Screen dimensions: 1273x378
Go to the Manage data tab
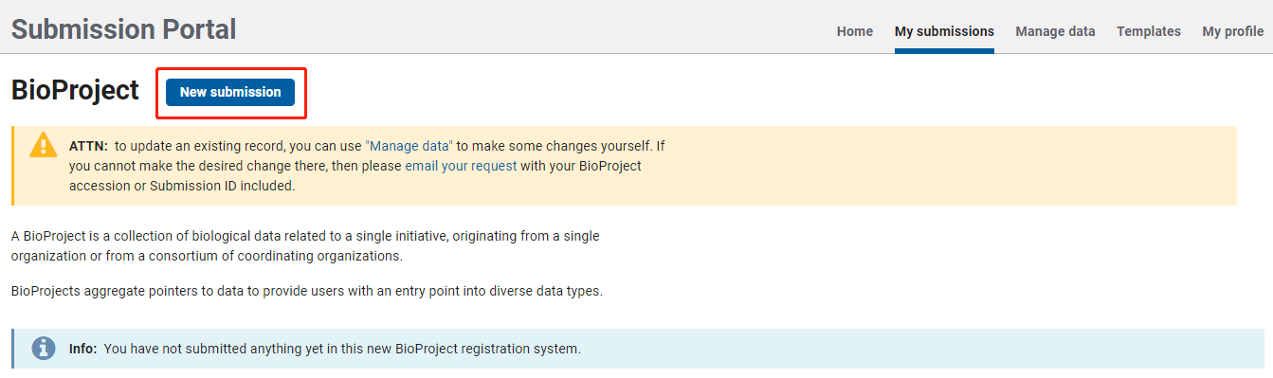[1055, 31]
